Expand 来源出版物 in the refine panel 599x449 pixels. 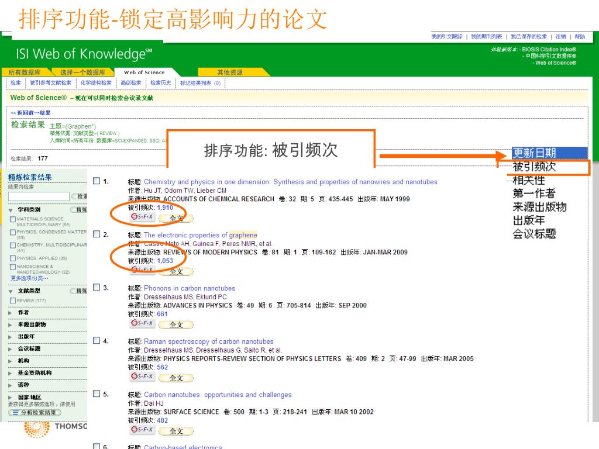[11, 324]
